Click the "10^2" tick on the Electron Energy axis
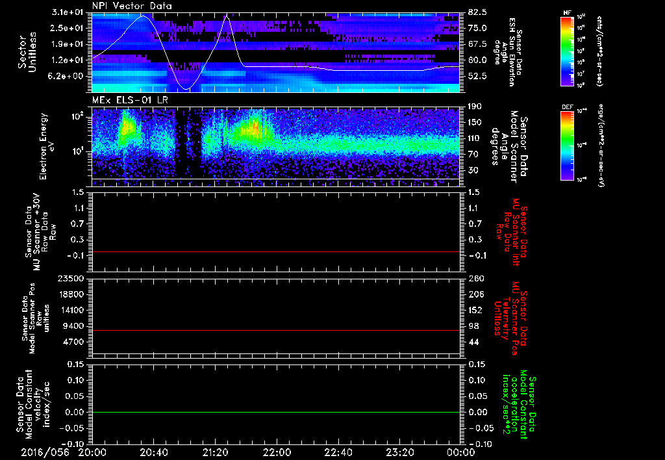The width and height of the screenshot is (665, 460). tap(79, 116)
